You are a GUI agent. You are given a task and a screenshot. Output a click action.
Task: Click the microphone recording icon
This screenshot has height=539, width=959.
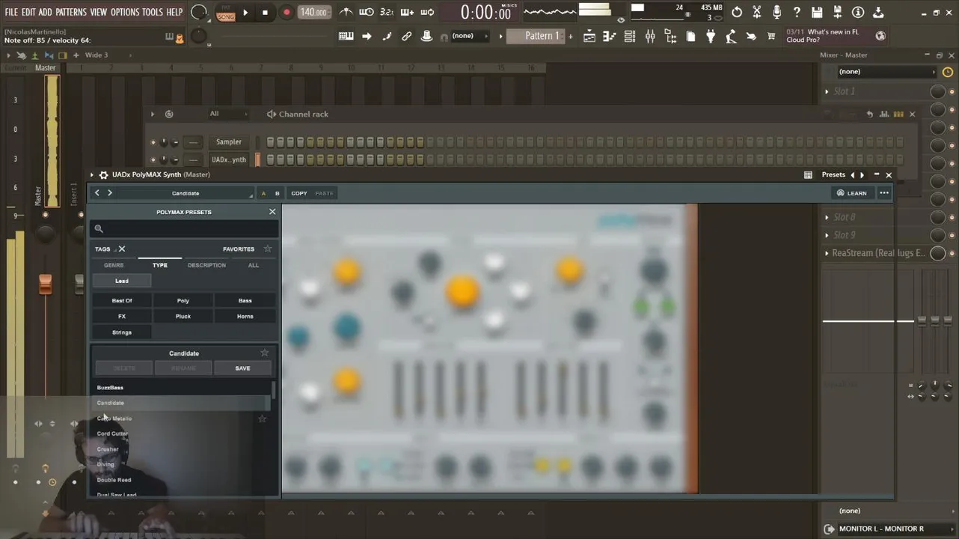(x=777, y=12)
